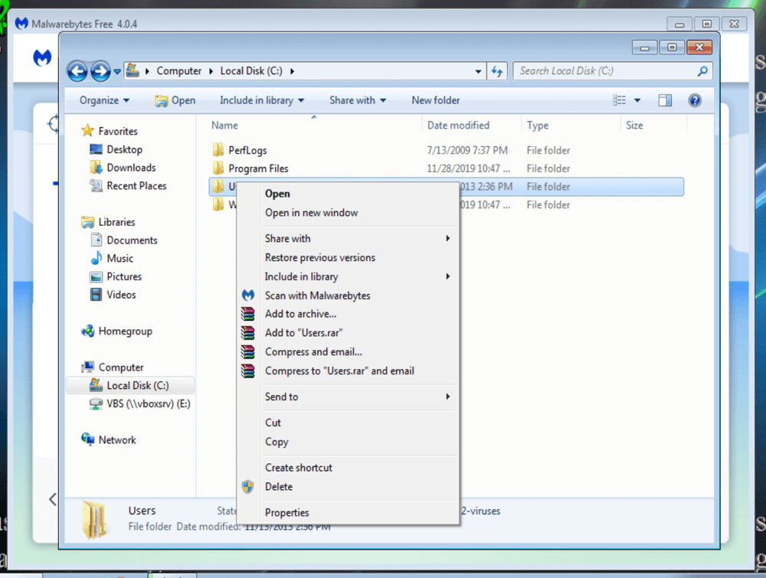Toggle the preview pane icon
The width and height of the screenshot is (766, 578).
(665, 100)
